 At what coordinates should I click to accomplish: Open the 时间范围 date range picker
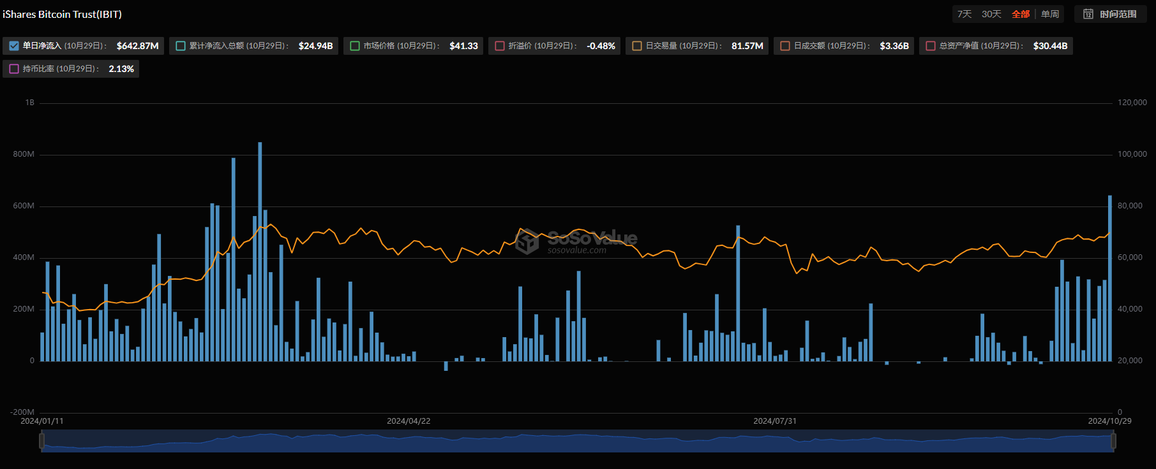point(1111,14)
